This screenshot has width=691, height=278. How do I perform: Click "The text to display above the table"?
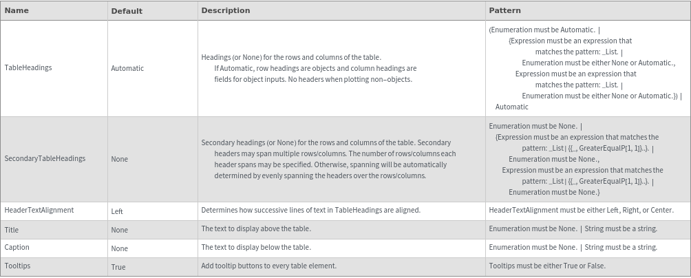pos(256,228)
